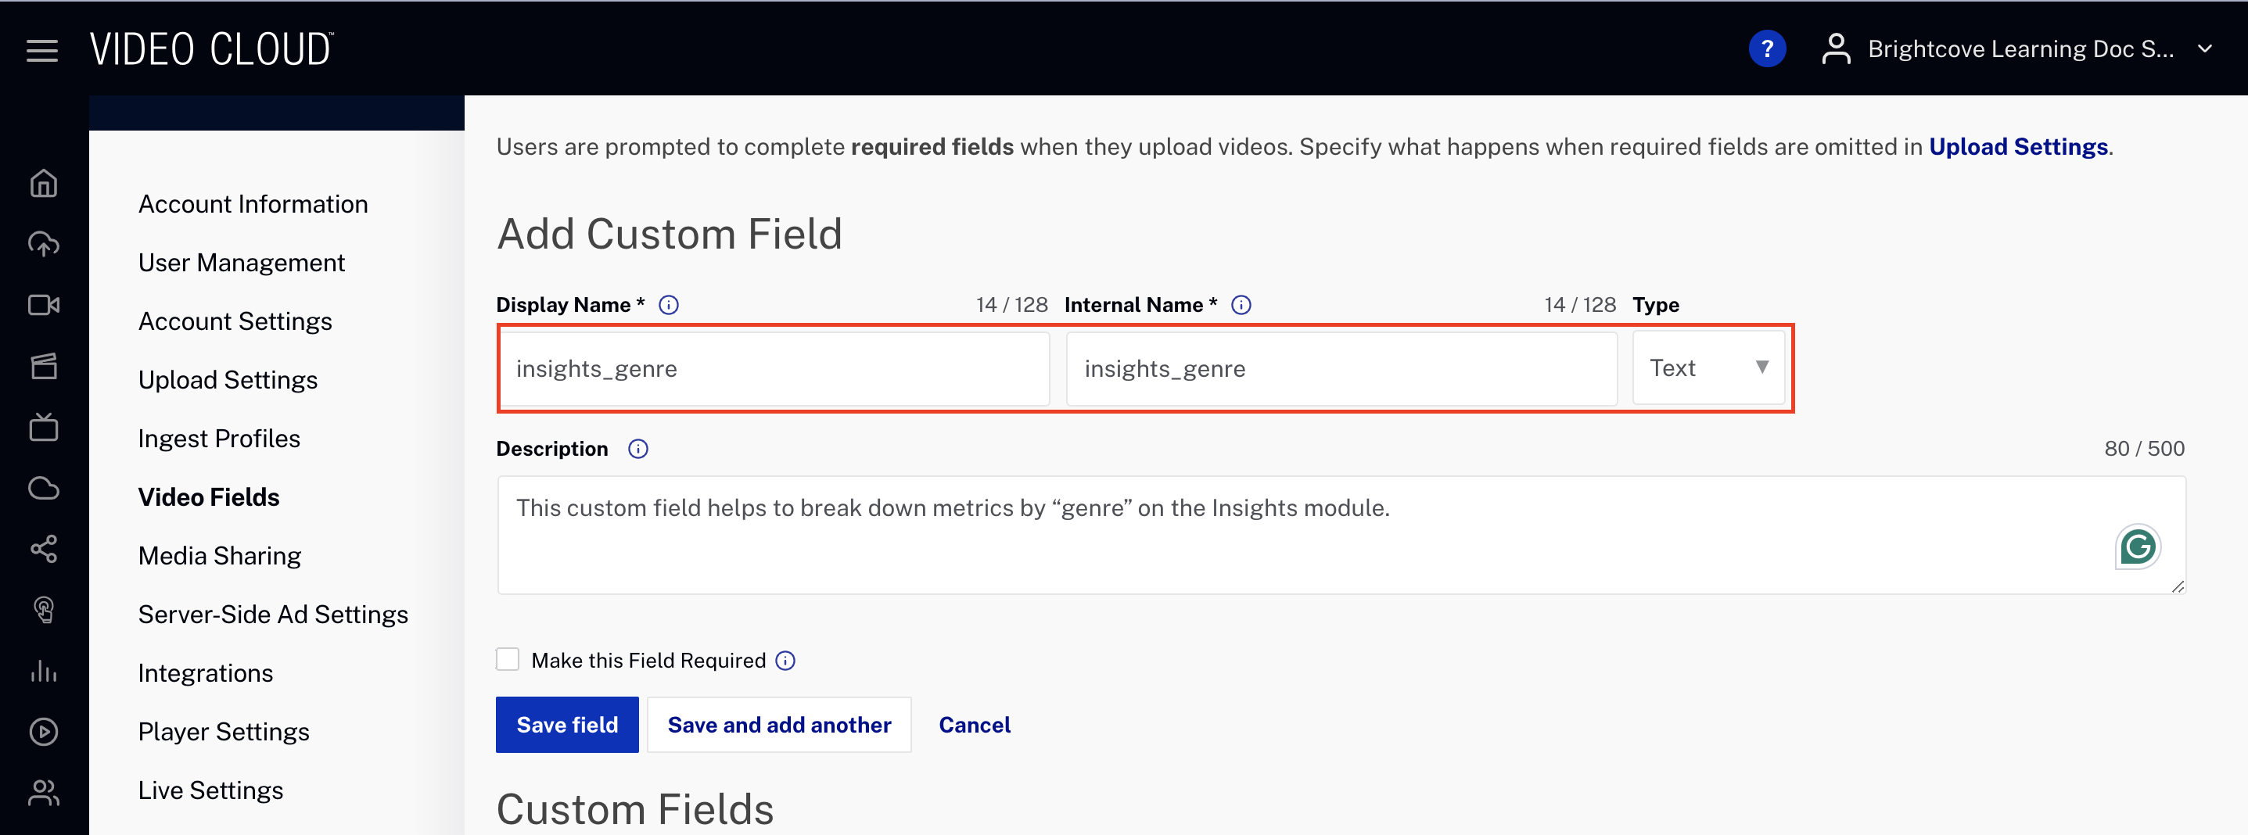Screen dimensions: 2248x835
Task: Click the Internal Name info icon
Action: coord(1240,306)
